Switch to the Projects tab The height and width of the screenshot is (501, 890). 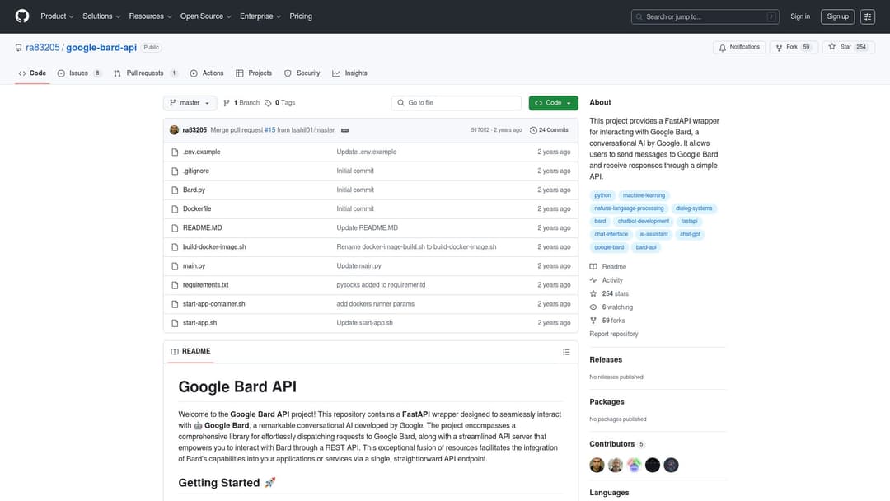[x=254, y=73]
